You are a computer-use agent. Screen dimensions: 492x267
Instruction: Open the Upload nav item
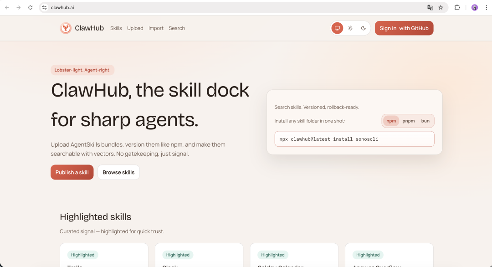point(135,28)
